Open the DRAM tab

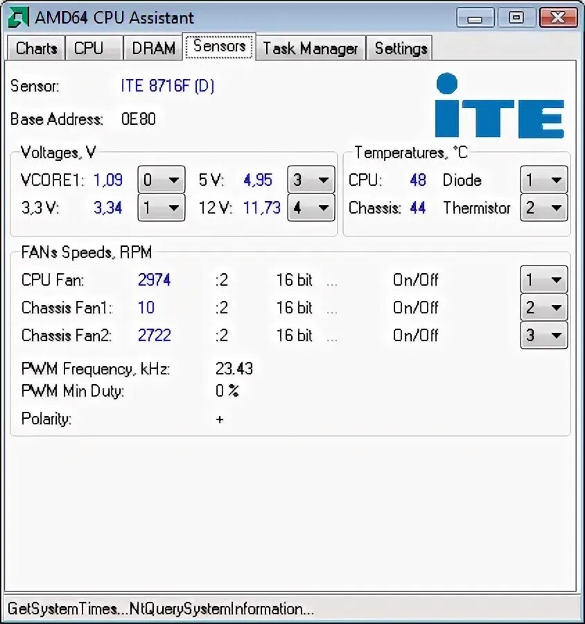click(153, 48)
